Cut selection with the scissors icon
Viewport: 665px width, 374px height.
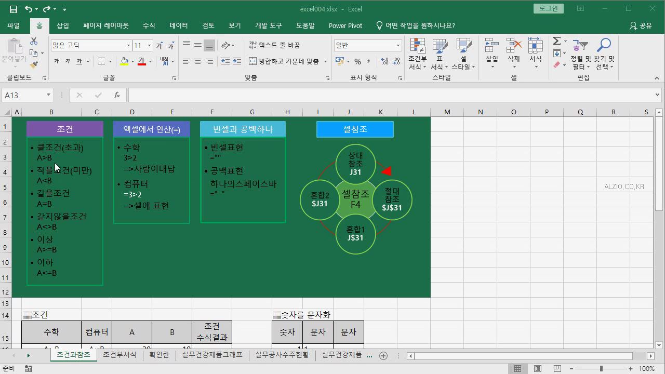coord(34,41)
